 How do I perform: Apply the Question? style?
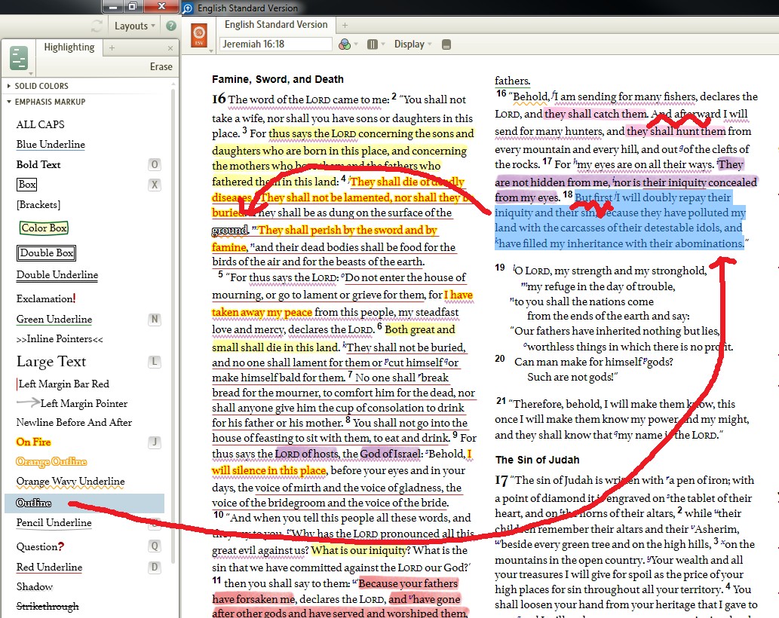(x=40, y=546)
